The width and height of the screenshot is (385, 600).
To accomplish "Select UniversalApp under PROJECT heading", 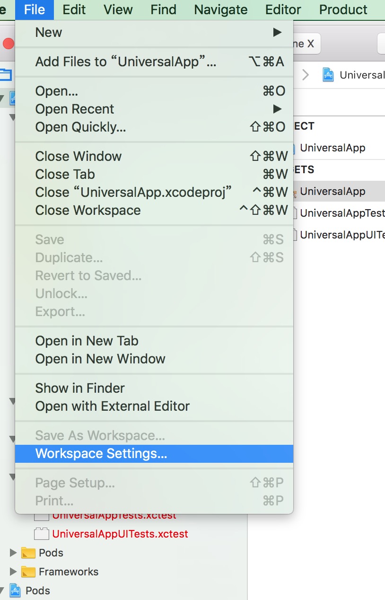I will coord(332,148).
